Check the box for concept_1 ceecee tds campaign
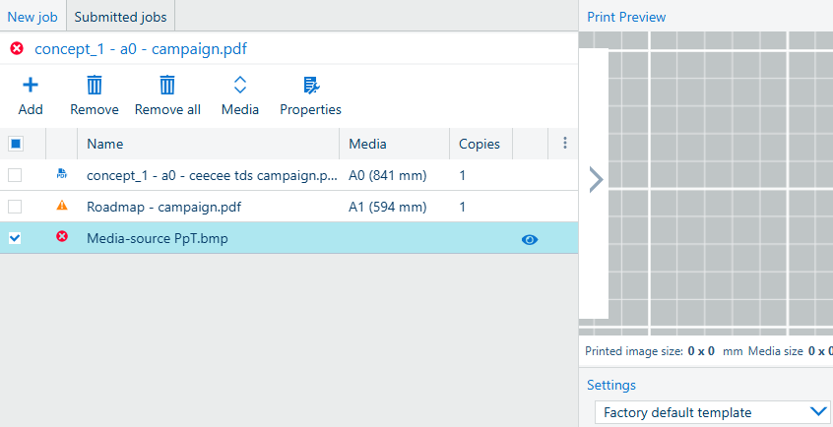The width and height of the screenshot is (833, 427). 15,175
